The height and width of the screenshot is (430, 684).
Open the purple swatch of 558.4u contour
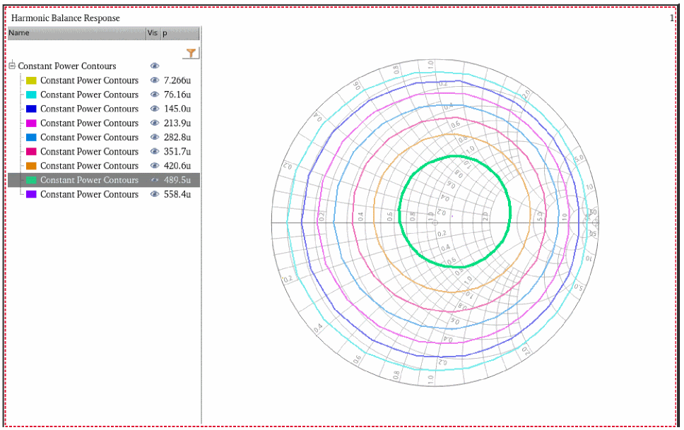point(31,194)
